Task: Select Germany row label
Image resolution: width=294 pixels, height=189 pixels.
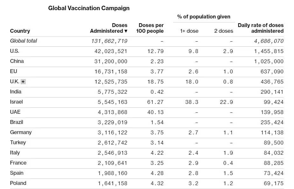Action: (x=21, y=132)
